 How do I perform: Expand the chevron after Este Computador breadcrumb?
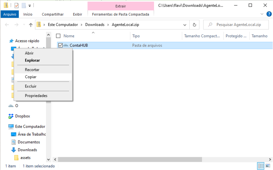[82, 25]
